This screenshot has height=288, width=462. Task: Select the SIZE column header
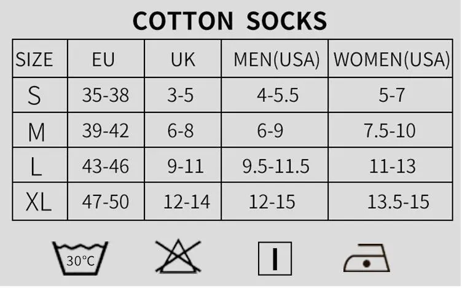tap(34, 60)
